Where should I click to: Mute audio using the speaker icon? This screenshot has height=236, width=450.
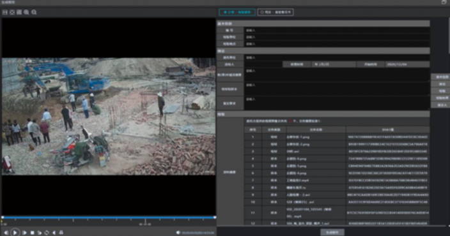[178, 233]
